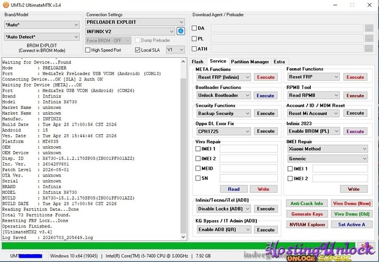The image size is (379, 262).
Task: Click the DA file path field
Action: (287, 28)
